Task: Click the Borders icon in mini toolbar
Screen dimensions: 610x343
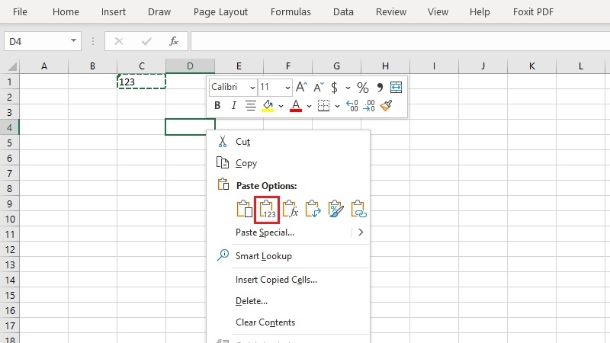Action: click(323, 105)
